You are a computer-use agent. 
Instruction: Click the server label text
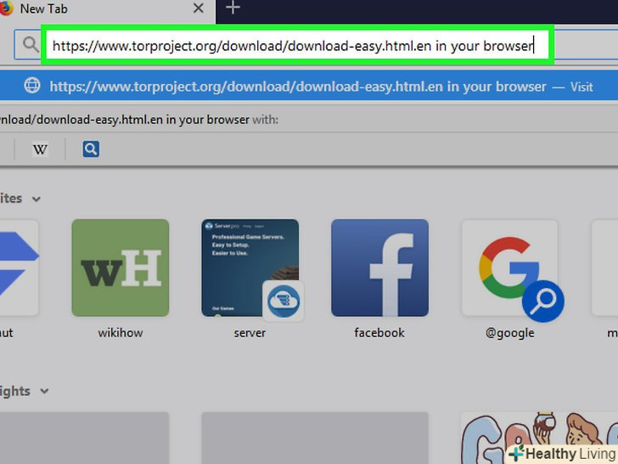tap(250, 332)
